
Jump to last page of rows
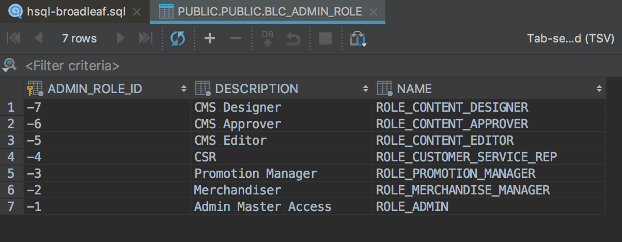[146, 38]
